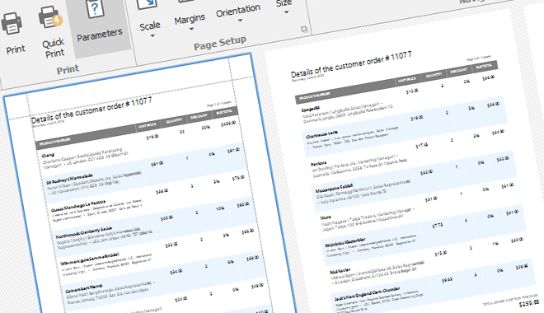
Task: Click the 'Orientation' ribbon label
Action: tap(238, 11)
